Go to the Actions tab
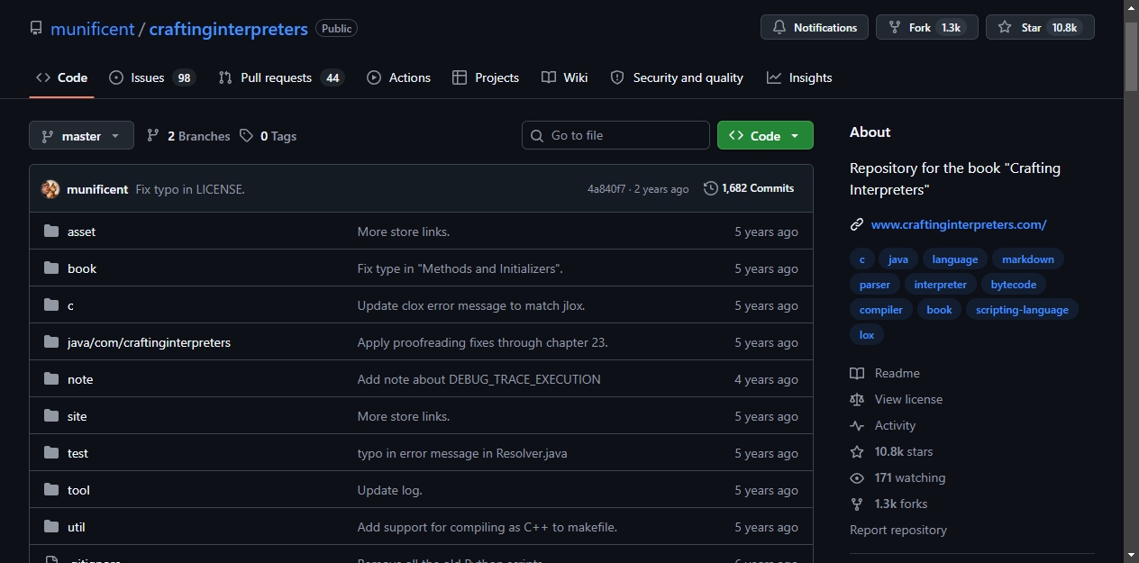 click(x=398, y=77)
